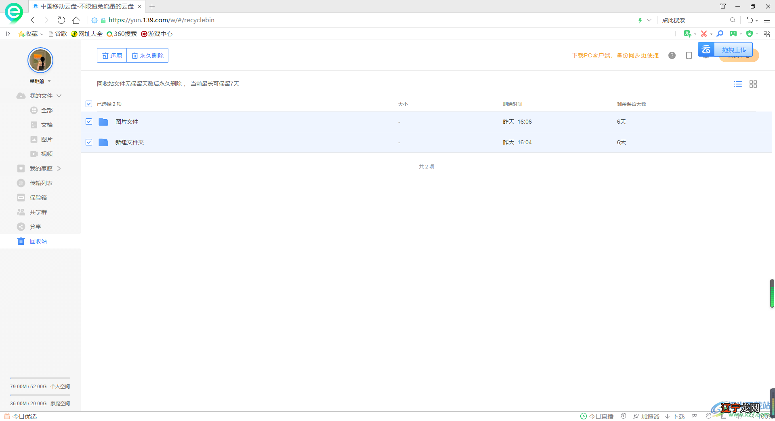Uncheck the 新建文件夹 row checkbox
Viewport: 775px width, 421px height.
coord(89,143)
